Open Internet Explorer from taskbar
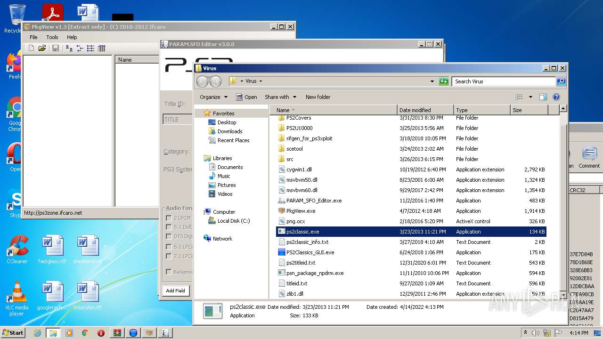Image resolution: width=603 pixels, height=339 pixels. coord(37,333)
